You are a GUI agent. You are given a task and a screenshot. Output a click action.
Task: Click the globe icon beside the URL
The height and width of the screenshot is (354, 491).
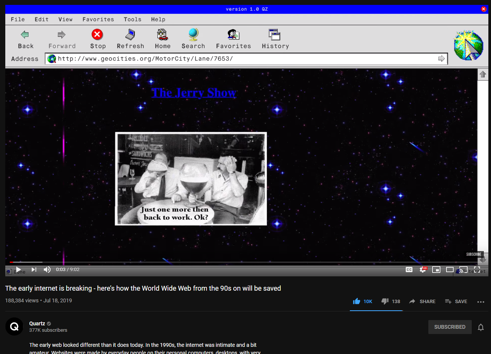pos(52,59)
